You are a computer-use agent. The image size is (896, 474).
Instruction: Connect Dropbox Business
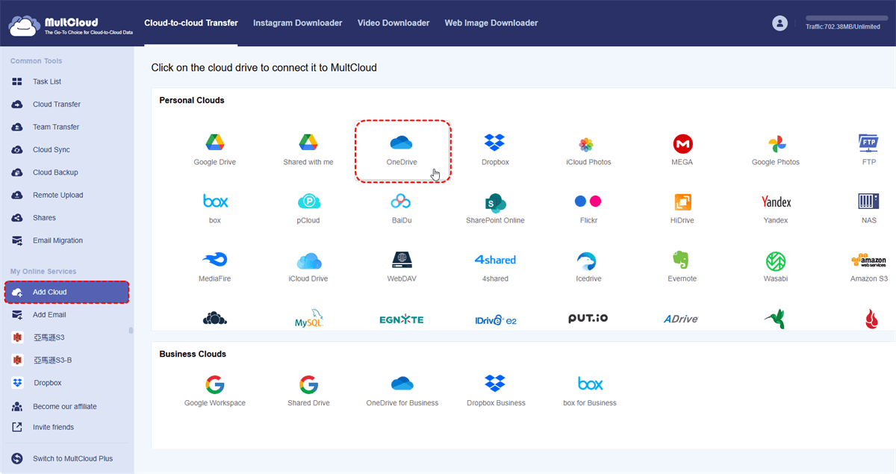coord(495,390)
